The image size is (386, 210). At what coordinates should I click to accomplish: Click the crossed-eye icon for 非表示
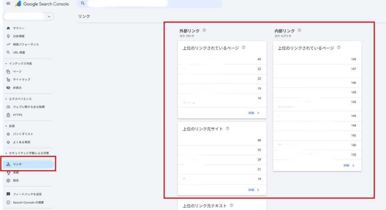tap(8, 87)
